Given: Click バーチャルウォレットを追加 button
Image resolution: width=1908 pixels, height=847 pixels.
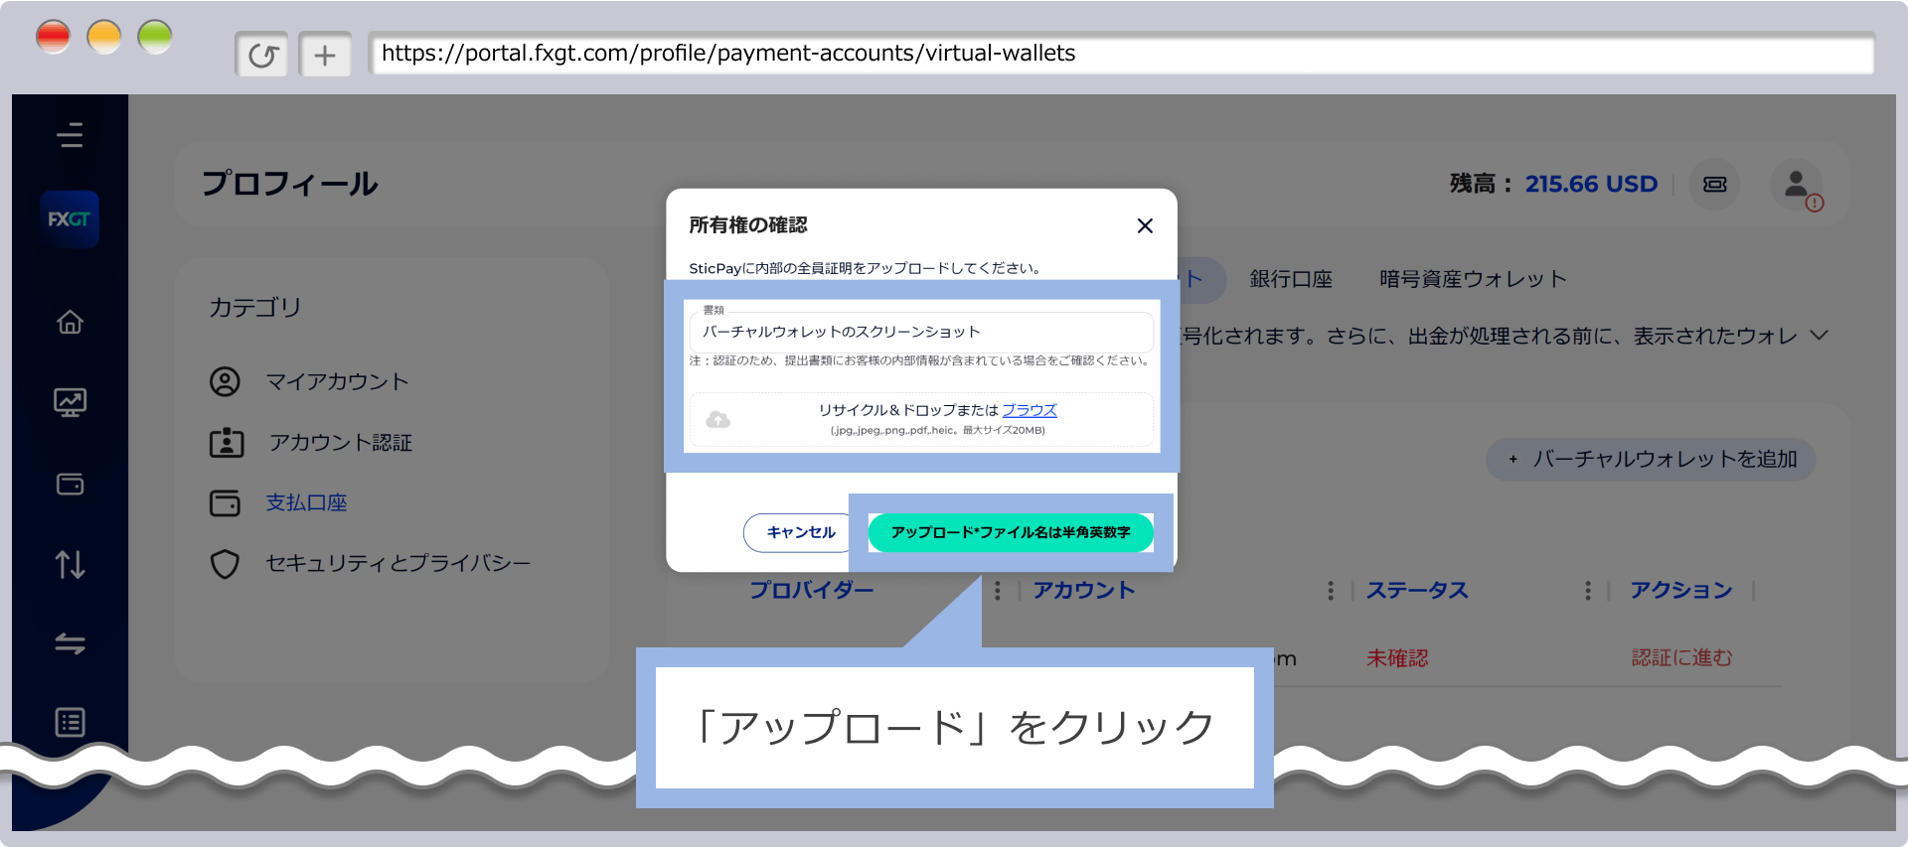Looking at the screenshot, I should [1651, 459].
